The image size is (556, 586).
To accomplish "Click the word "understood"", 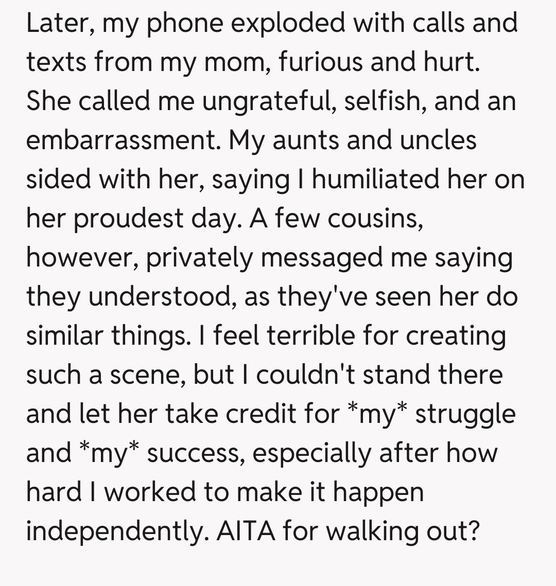I will [x=160, y=297].
